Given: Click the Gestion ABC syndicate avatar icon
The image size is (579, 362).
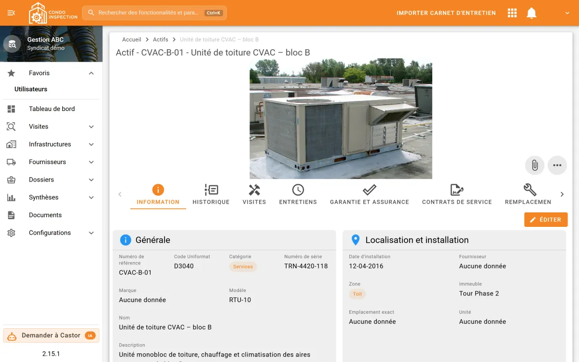Looking at the screenshot, I should tap(12, 44).
